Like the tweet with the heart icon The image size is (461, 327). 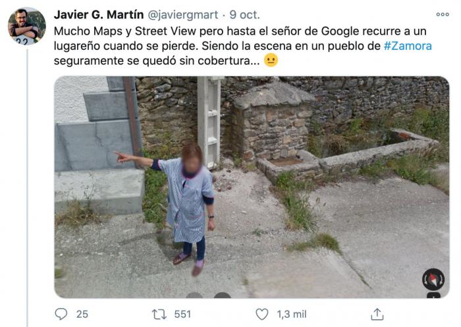click(262, 314)
